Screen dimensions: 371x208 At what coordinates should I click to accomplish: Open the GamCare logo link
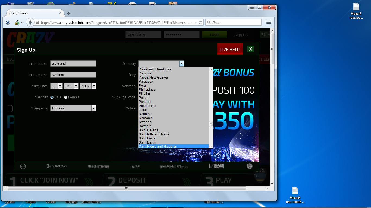click(57, 166)
